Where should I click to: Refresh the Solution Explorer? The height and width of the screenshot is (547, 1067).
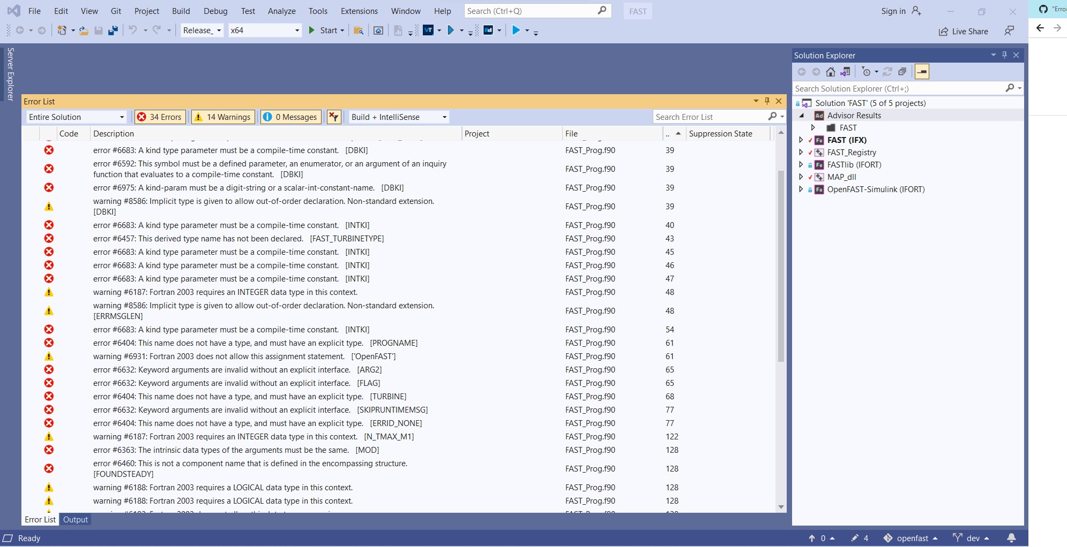(x=888, y=71)
